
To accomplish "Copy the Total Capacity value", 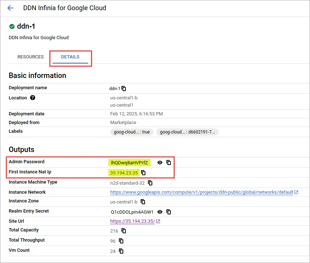I will tap(124, 231).
